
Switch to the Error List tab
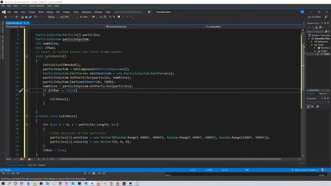(x=32, y=165)
